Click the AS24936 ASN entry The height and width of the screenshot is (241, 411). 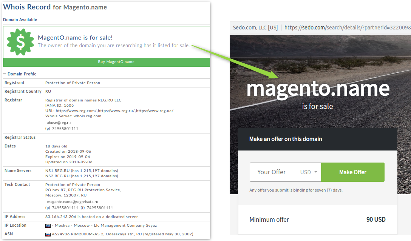pos(61,234)
